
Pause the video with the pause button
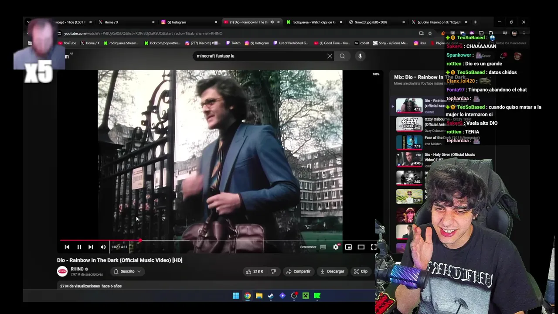tap(79, 247)
